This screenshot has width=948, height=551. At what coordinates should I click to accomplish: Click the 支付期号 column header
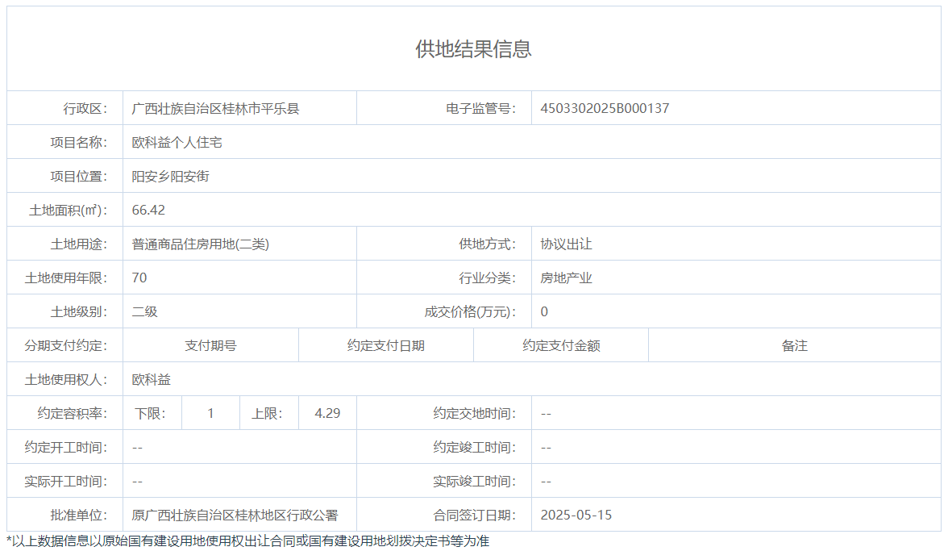[210, 345]
